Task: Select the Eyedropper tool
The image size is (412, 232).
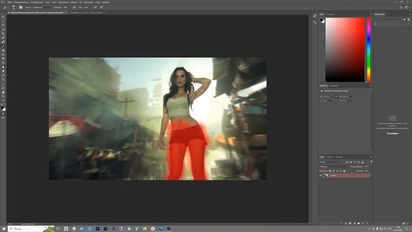Action: [3, 37]
